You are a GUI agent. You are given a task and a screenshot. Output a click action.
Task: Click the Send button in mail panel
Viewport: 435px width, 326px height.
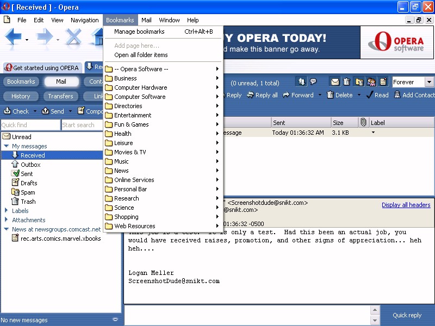coord(53,111)
